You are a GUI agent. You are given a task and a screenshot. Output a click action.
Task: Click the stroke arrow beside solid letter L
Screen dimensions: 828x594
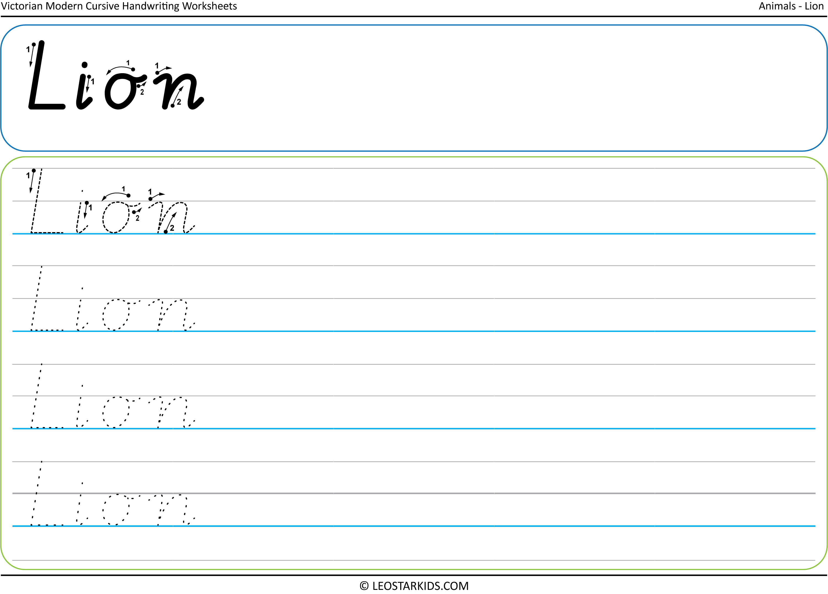pos(32,55)
